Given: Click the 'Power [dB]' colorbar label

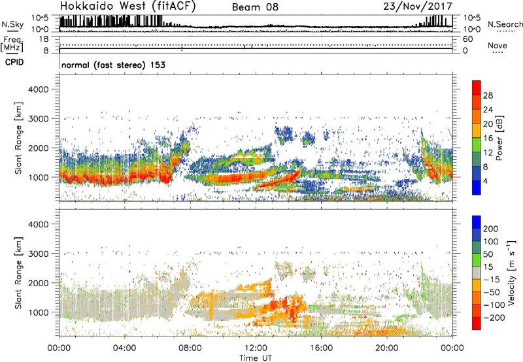Looking at the screenshot, I should (499, 138).
